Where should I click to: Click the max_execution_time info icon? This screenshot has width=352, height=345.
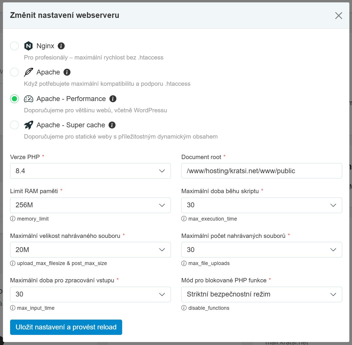tap(184, 219)
